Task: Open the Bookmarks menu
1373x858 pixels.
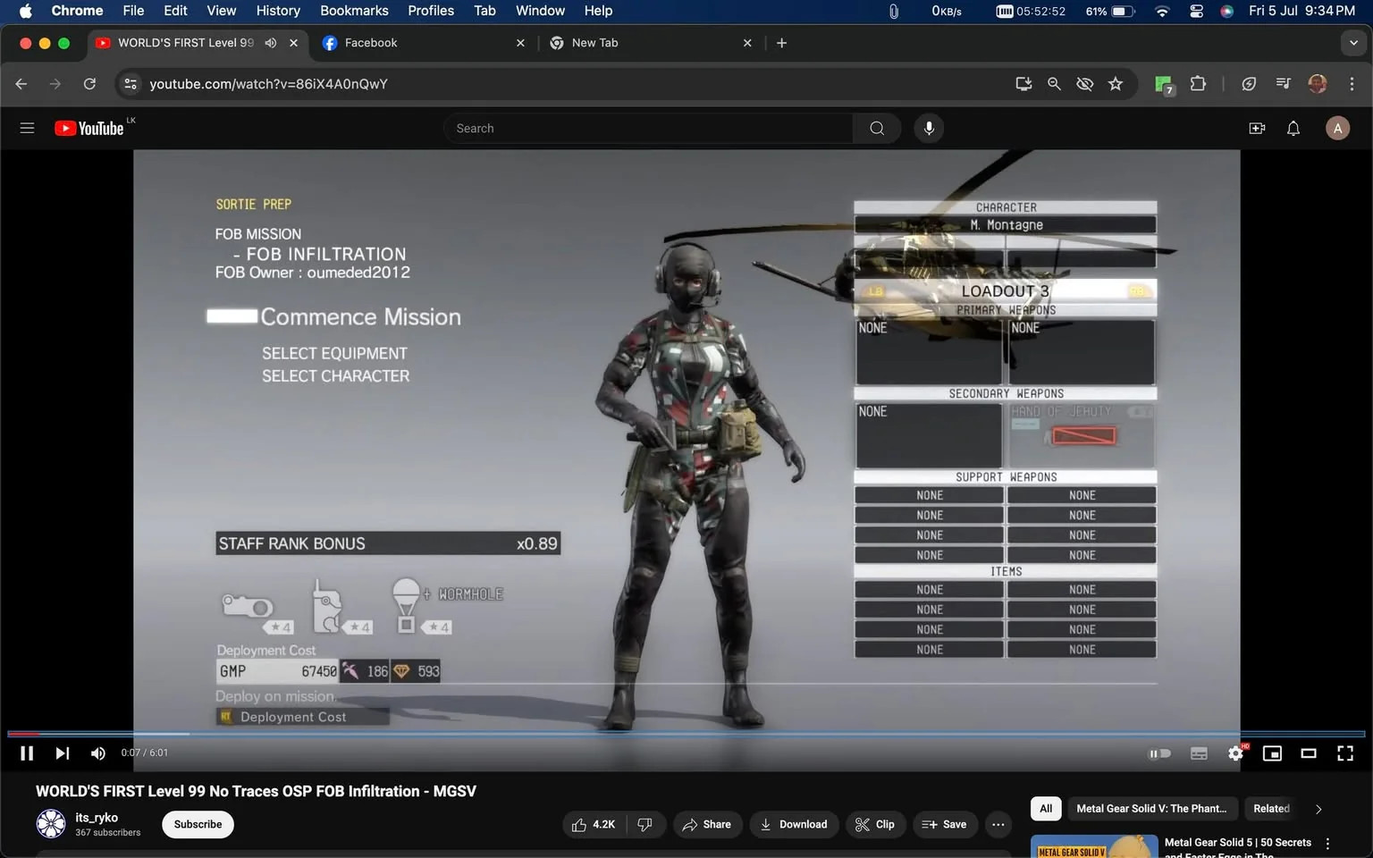Action: pos(354,11)
